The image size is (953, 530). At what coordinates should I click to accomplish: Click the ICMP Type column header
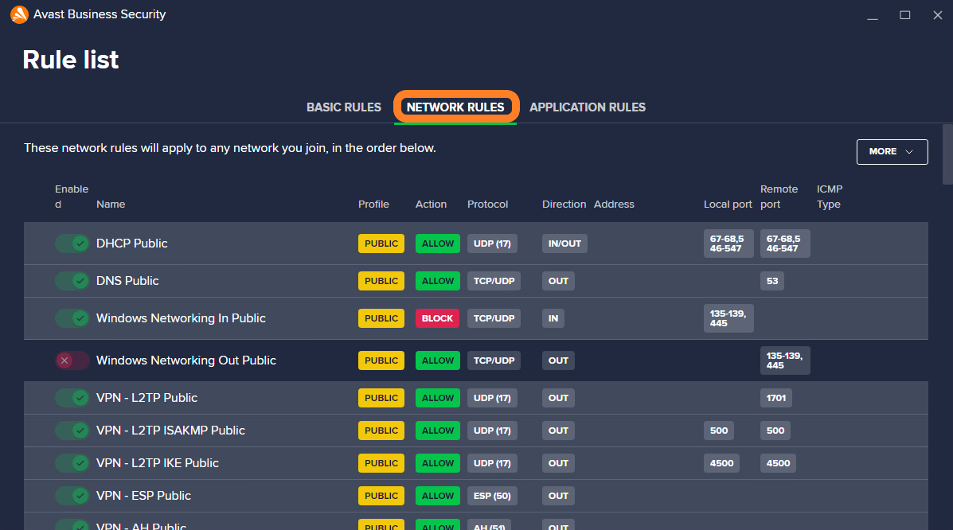click(830, 197)
